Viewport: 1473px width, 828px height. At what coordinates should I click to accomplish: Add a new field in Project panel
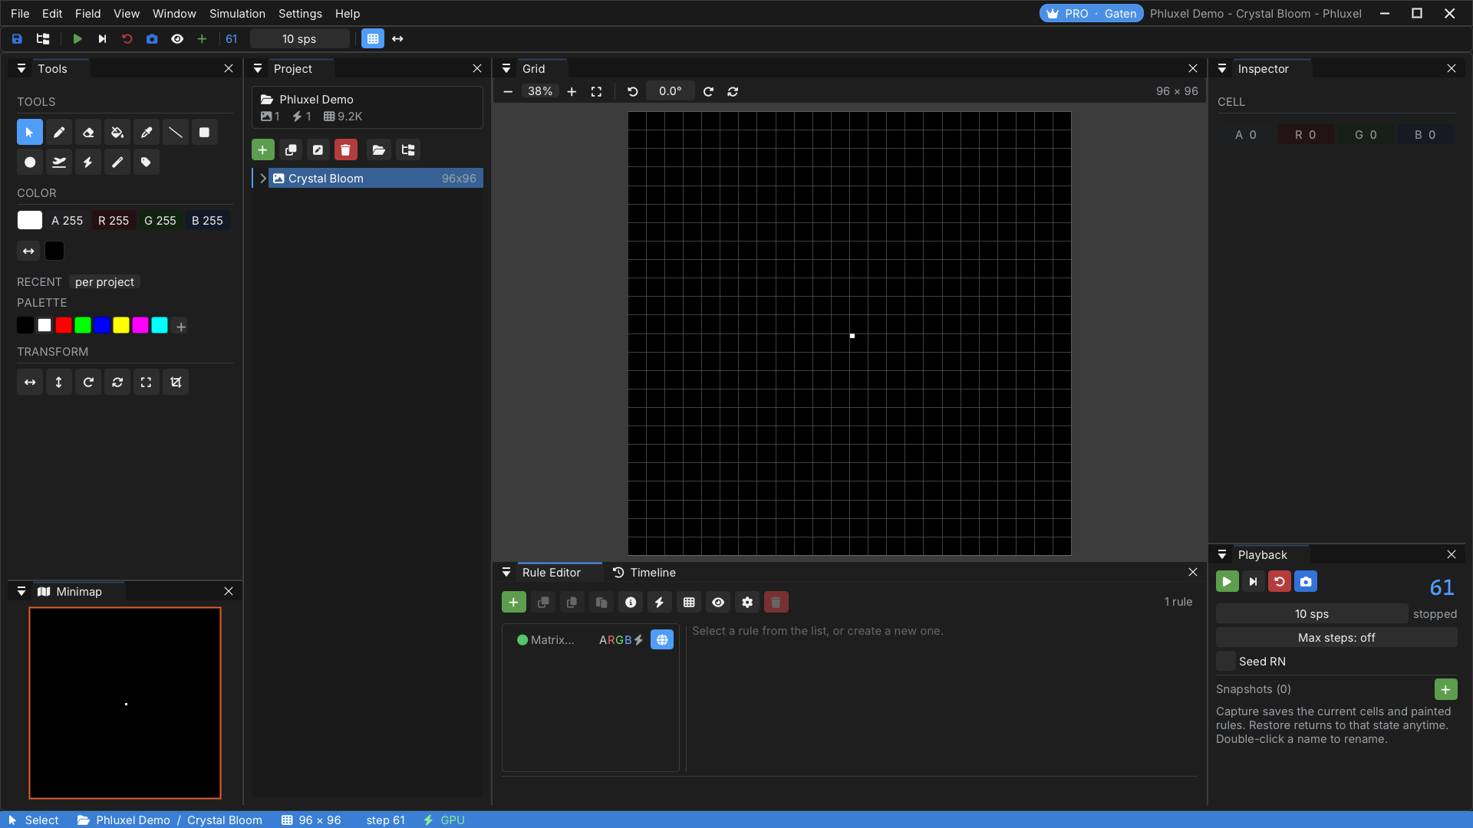263,150
